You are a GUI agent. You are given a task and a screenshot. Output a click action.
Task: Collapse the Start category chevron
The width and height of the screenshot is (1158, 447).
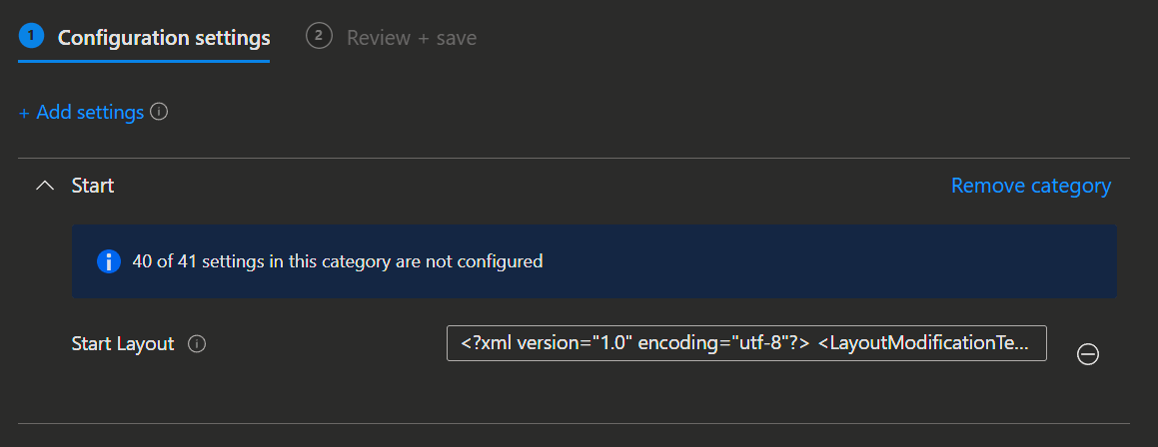(45, 186)
